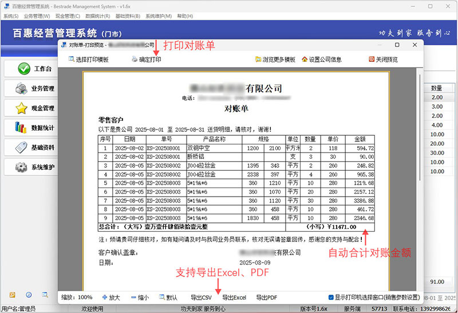Click the 服务端 status bar entry

tap(352, 308)
